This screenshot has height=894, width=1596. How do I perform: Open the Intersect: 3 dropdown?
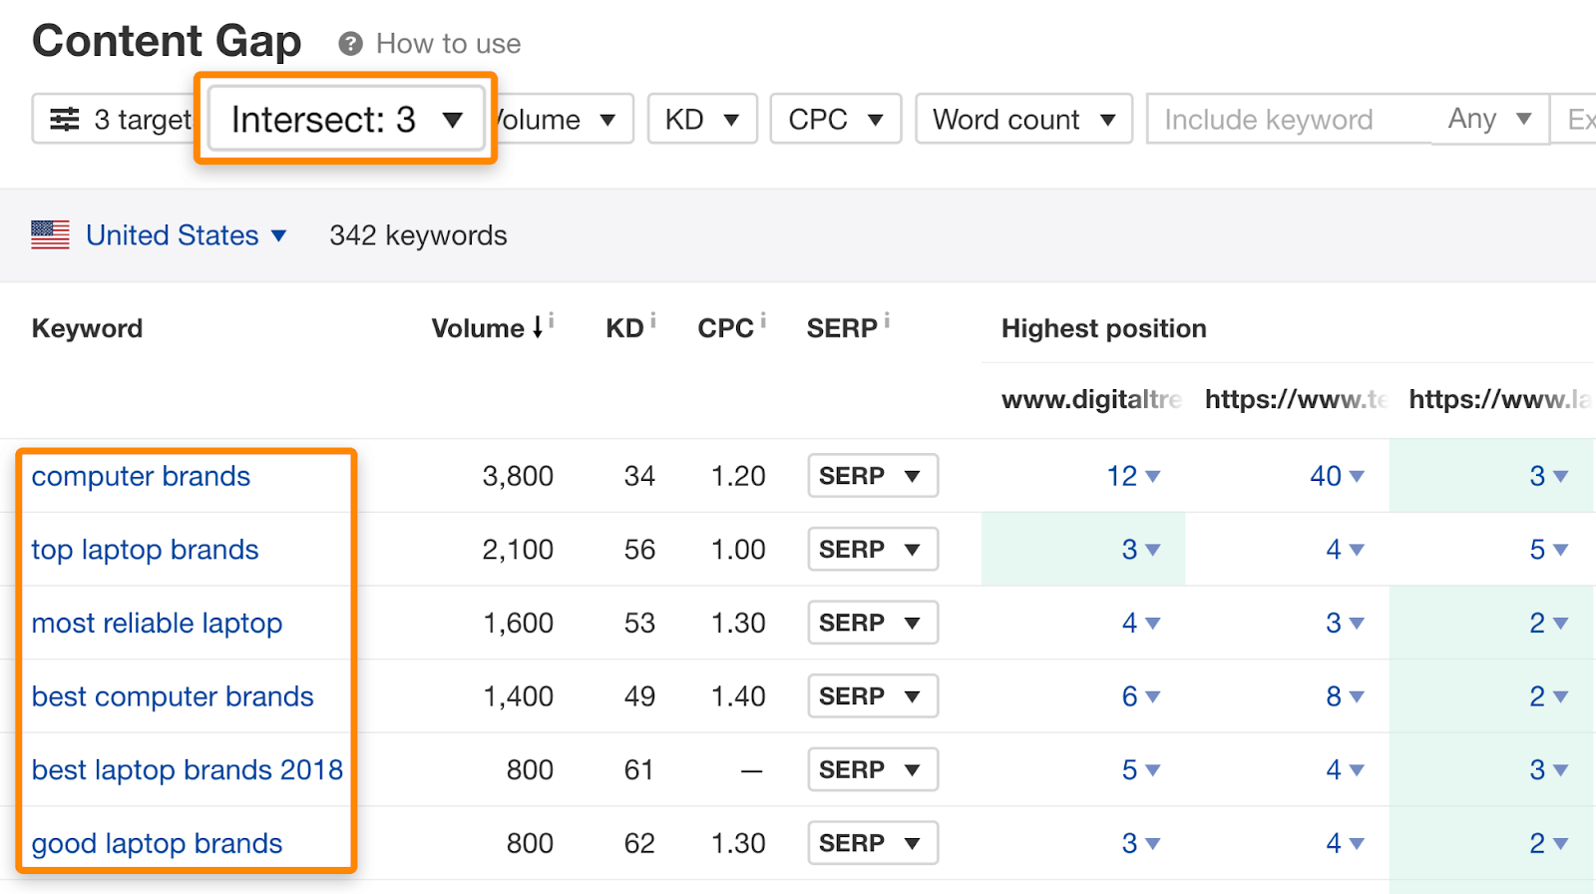[x=346, y=120]
